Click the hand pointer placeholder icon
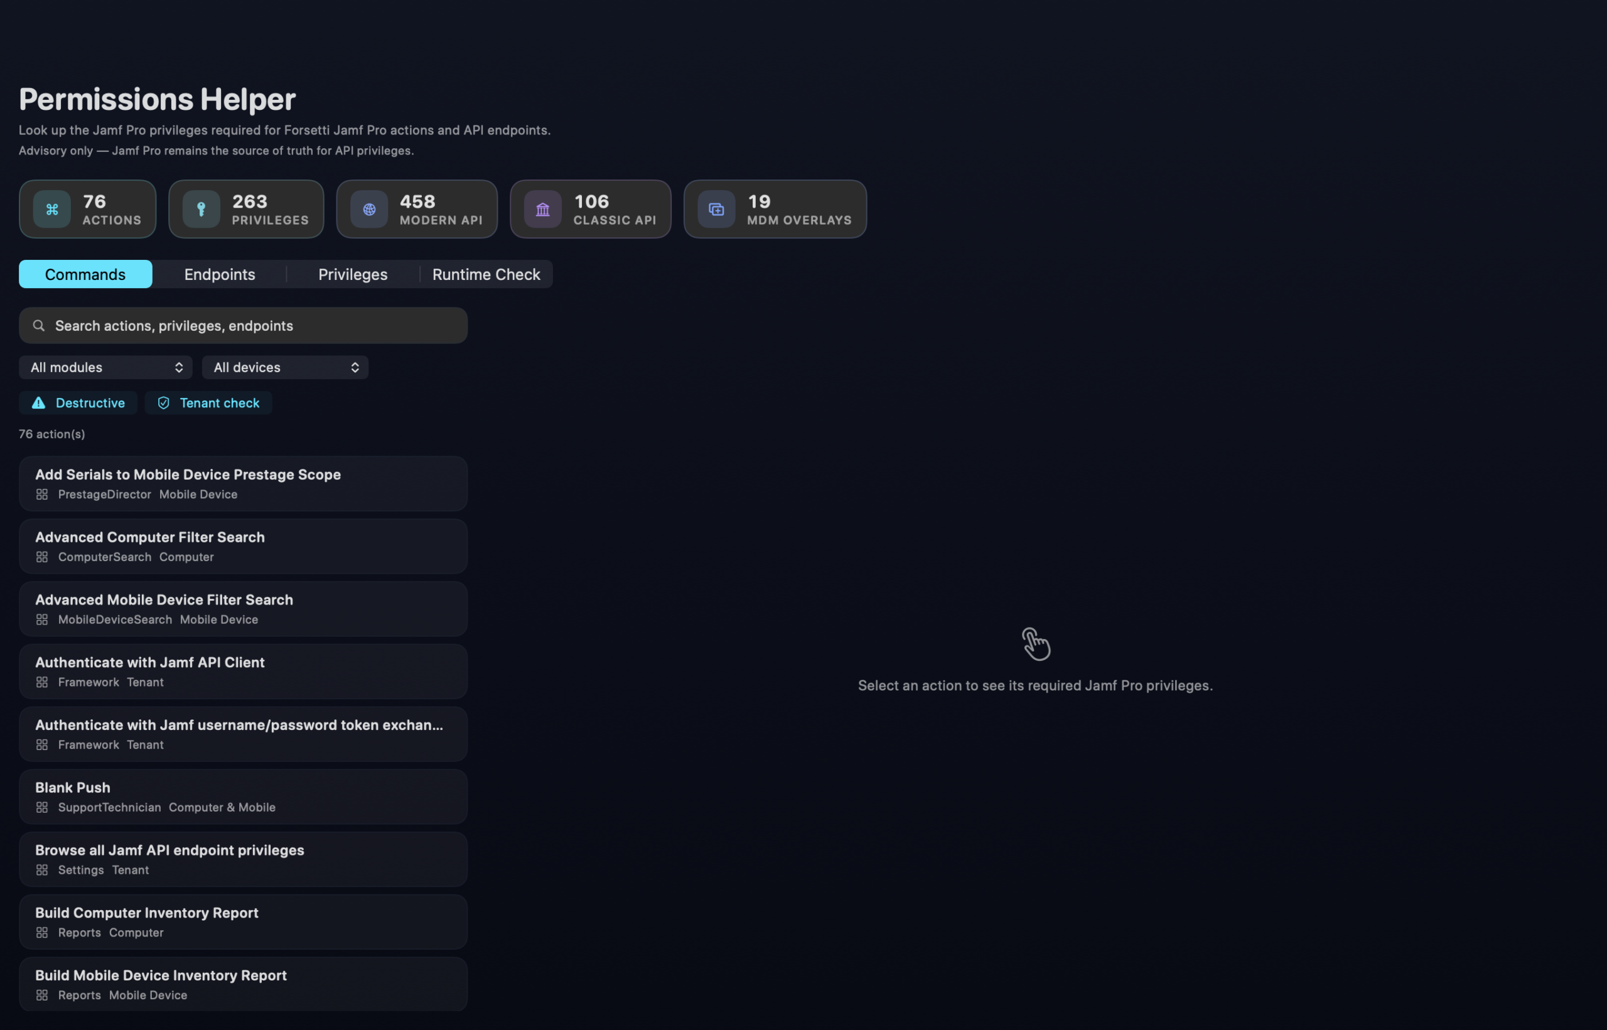Screen dimensions: 1607x1030 point(1036,644)
